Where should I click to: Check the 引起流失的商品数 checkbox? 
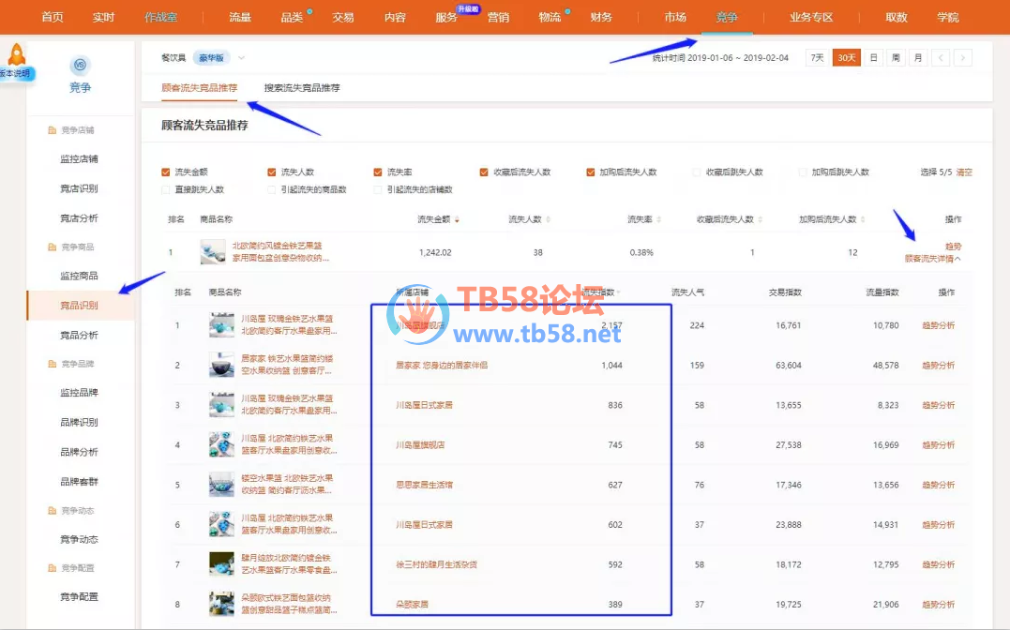tap(272, 189)
